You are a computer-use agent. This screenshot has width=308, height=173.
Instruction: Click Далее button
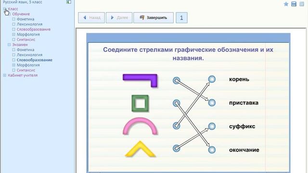point(119,18)
